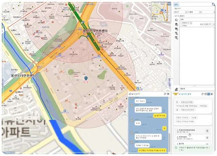Click the magnifier search icon in the sidebar

click(176, 20)
